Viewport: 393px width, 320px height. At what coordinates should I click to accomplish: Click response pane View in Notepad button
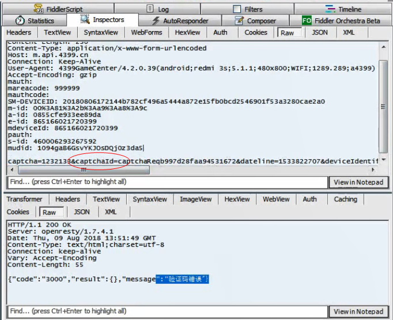[358, 311]
